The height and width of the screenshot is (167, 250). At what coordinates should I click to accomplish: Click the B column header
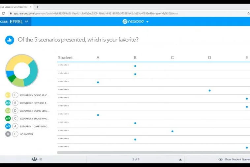(x=135, y=58)
